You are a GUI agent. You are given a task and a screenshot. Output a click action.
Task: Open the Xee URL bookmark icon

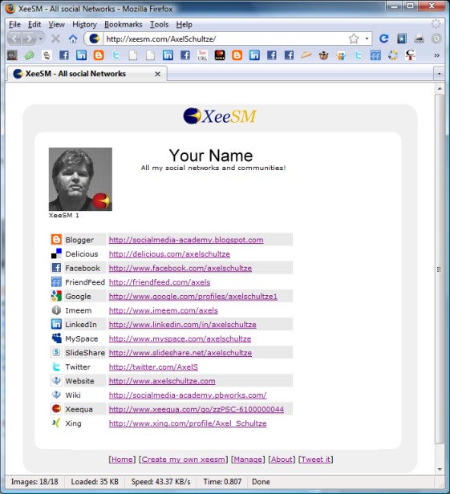click(202, 55)
